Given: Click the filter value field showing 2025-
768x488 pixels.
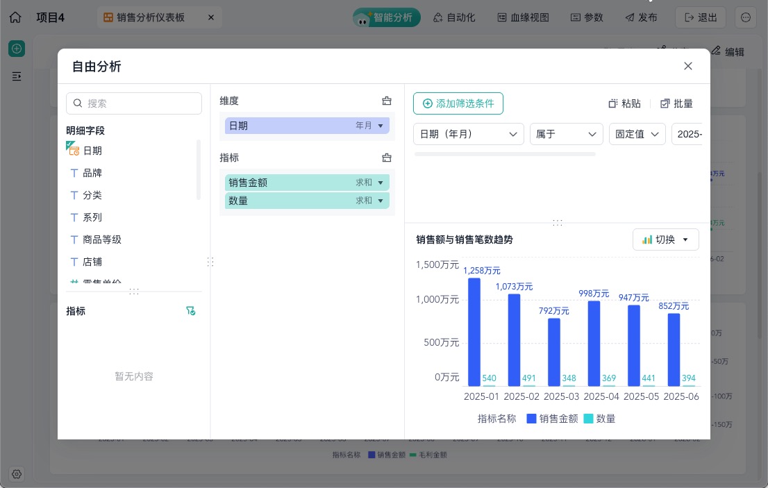Looking at the screenshot, I should (x=687, y=134).
